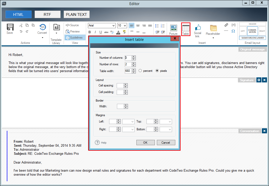Open the Placeholder folder icon
Screen dimensions: 269x186
213,28
